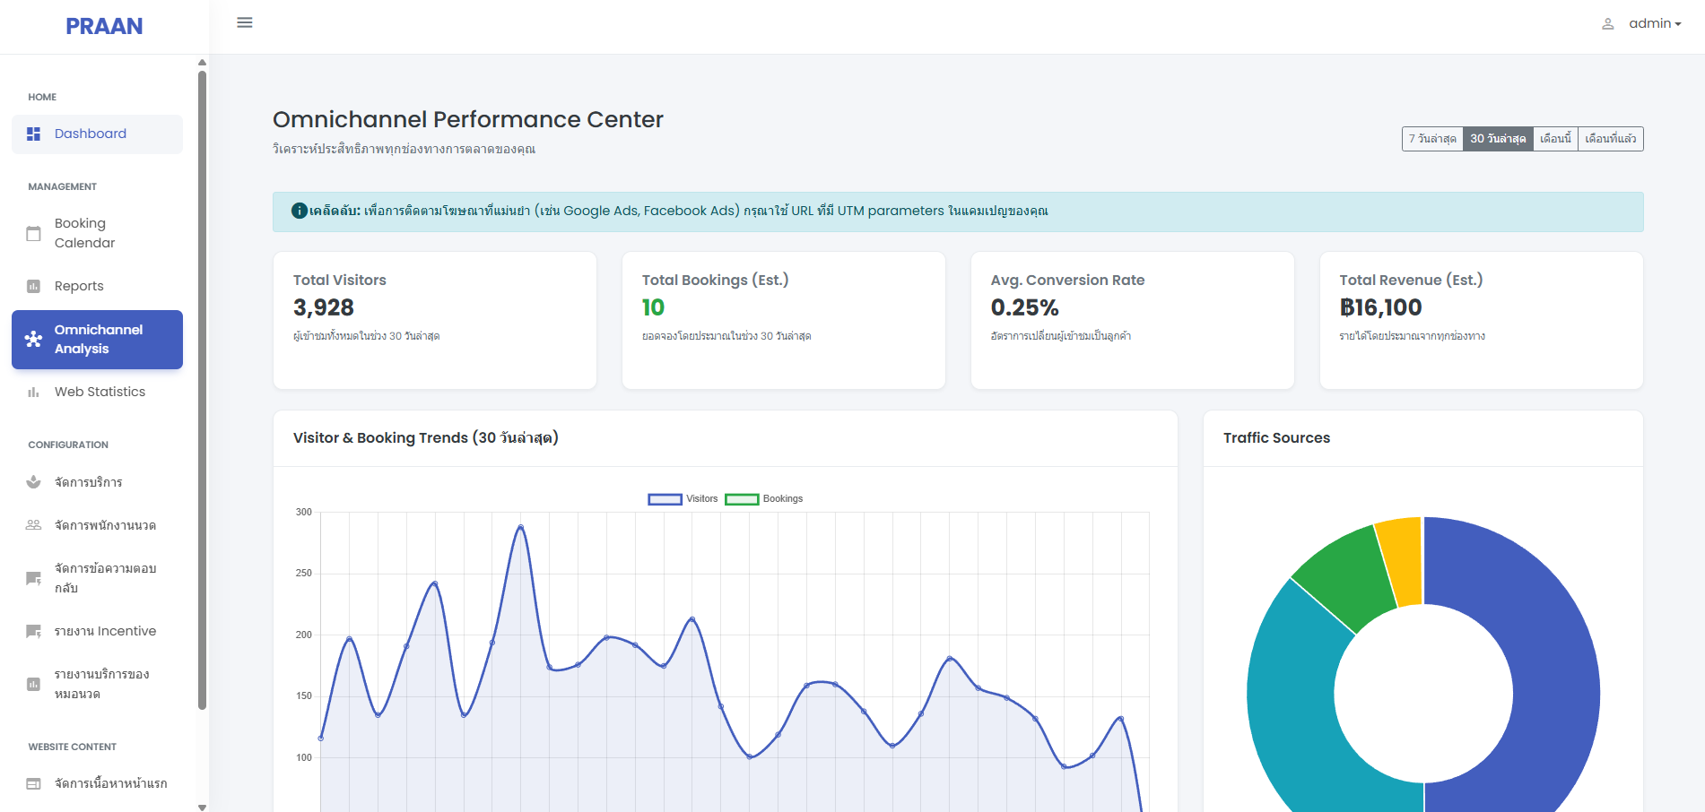Open รายงานบริการของหมอนวด report
This screenshot has width=1705, height=812.
[x=97, y=684]
